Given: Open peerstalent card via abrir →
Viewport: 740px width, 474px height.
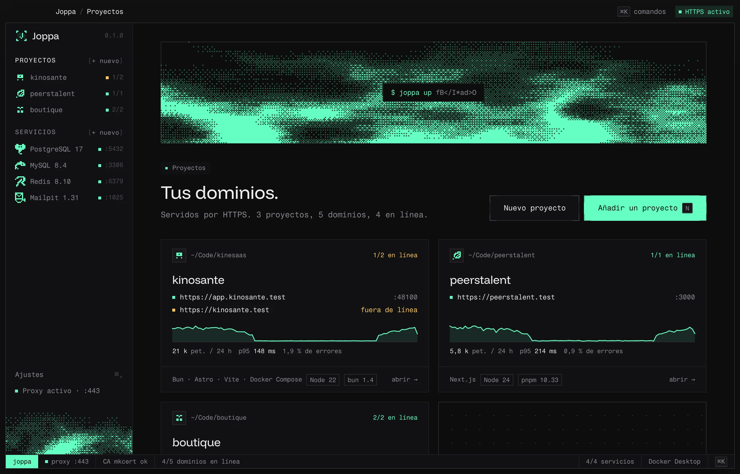Looking at the screenshot, I should pos(682,379).
